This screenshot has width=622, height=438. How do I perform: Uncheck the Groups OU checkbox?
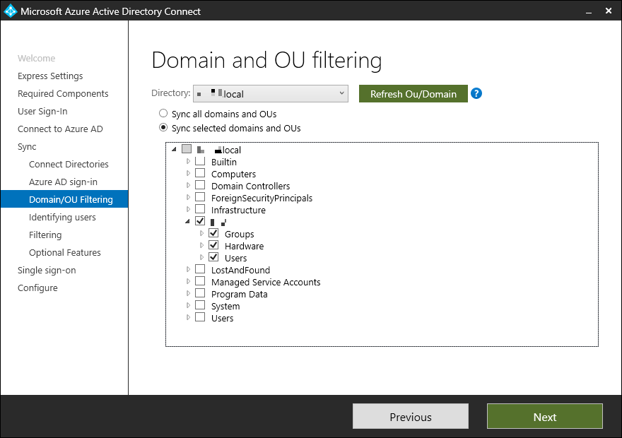pyautogui.click(x=213, y=234)
